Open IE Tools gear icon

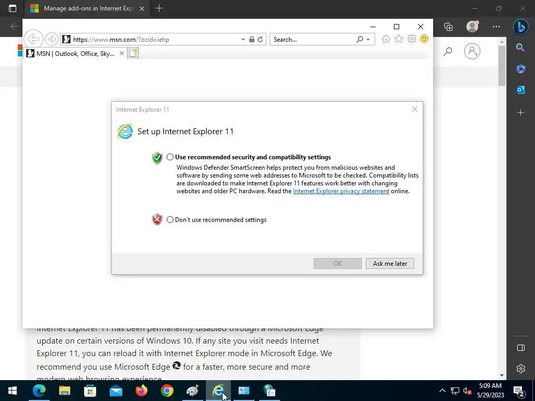point(412,39)
